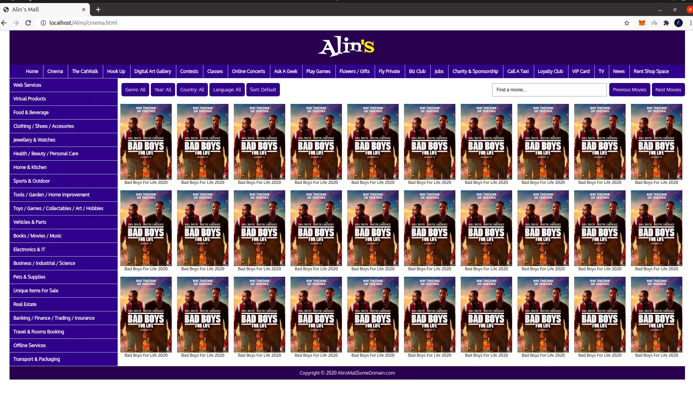Select Health / Beauty / Personal Care category
This screenshot has width=693, height=394.
pos(64,154)
